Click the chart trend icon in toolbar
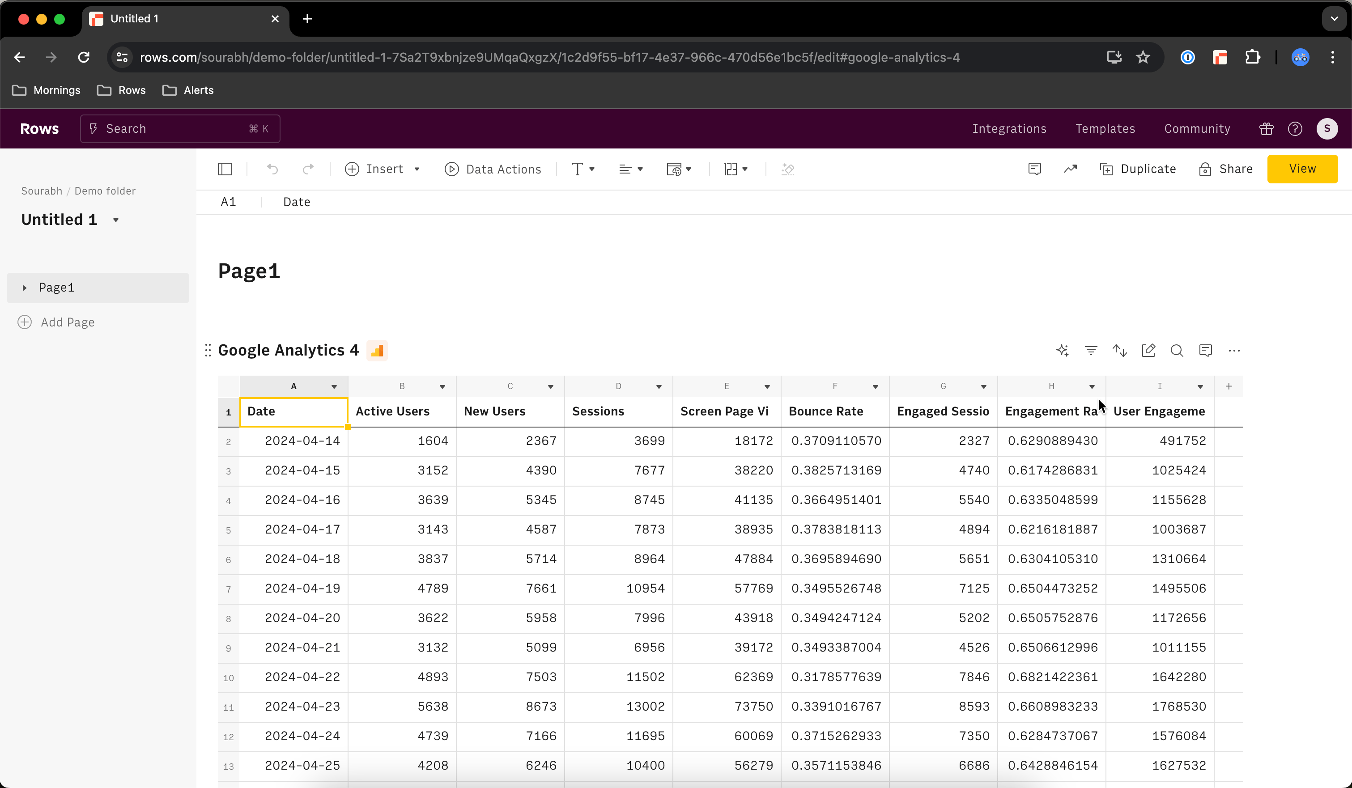The image size is (1352, 788). [x=1070, y=169]
